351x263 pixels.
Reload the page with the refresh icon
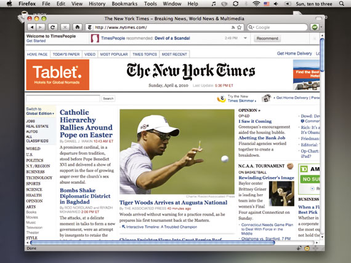point(52,27)
